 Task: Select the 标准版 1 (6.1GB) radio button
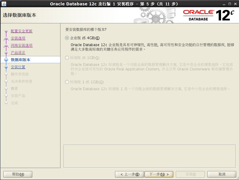click(67, 82)
